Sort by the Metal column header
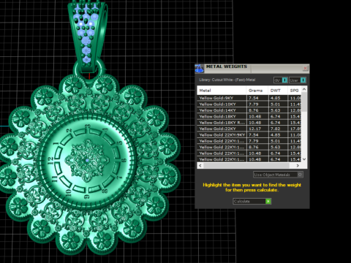 (222, 91)
